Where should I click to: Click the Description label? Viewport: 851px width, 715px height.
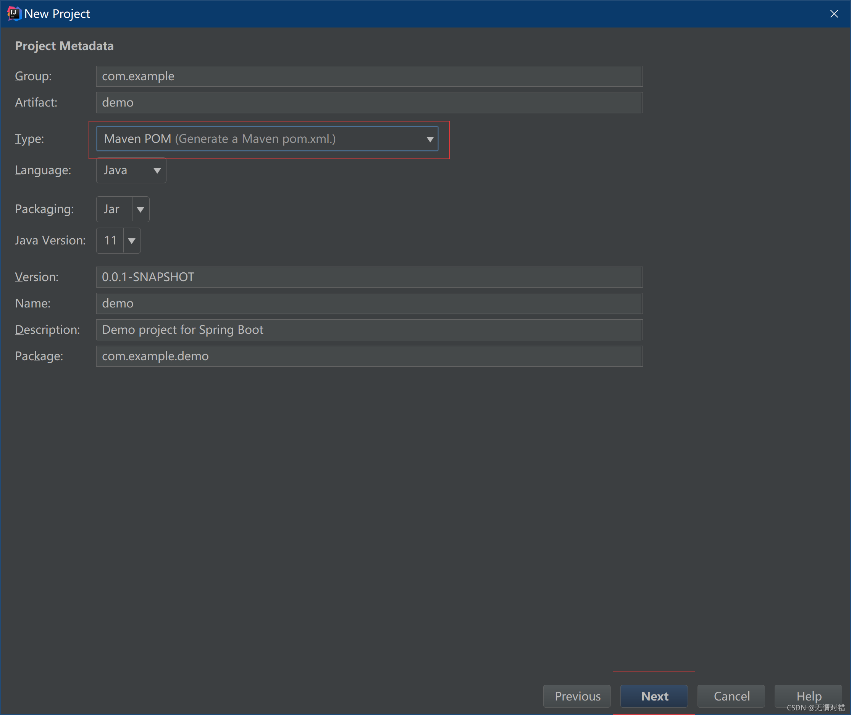pos(47,330)
